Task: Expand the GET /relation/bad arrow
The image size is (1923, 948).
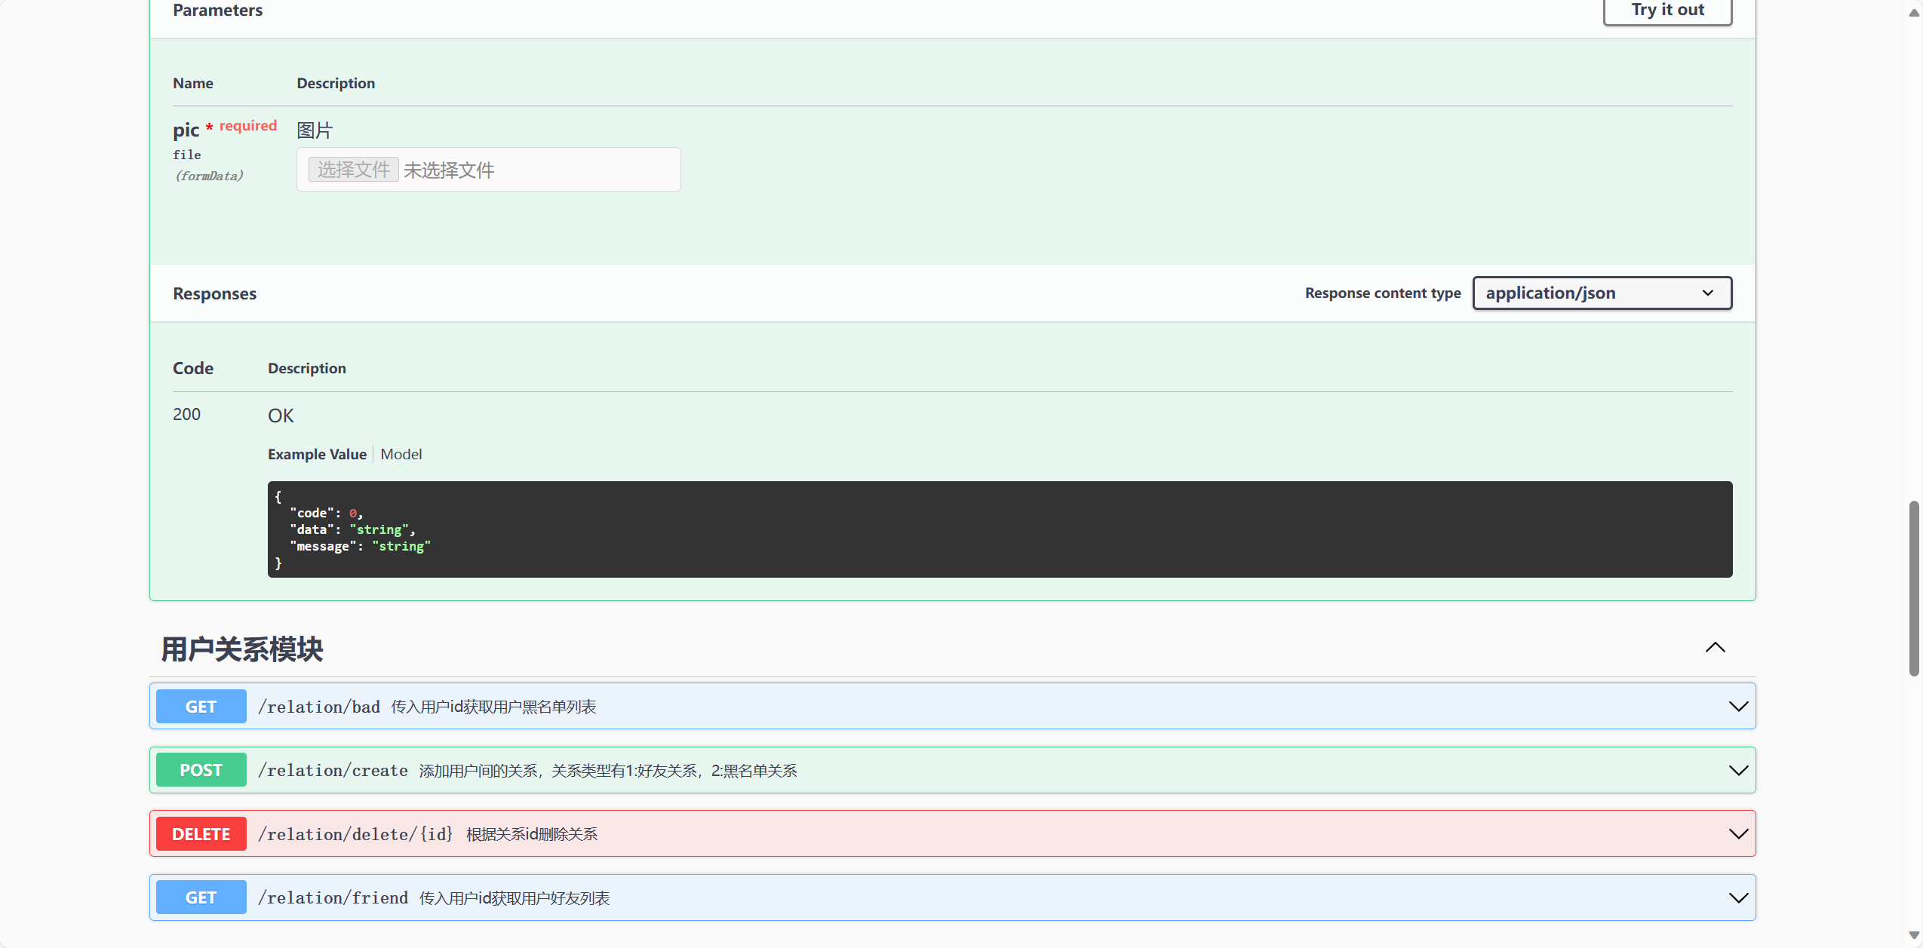Action: point(1738,707)
